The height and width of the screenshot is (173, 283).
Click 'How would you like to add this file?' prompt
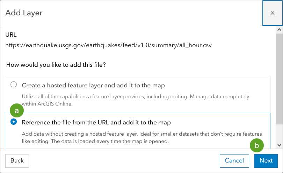pyautogui.click(x=56, y=65)
